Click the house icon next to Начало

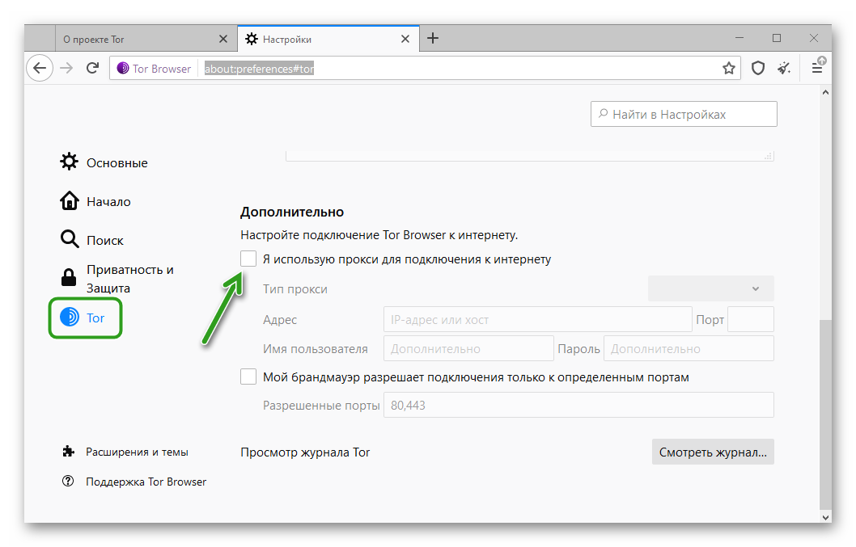point(69,200)
